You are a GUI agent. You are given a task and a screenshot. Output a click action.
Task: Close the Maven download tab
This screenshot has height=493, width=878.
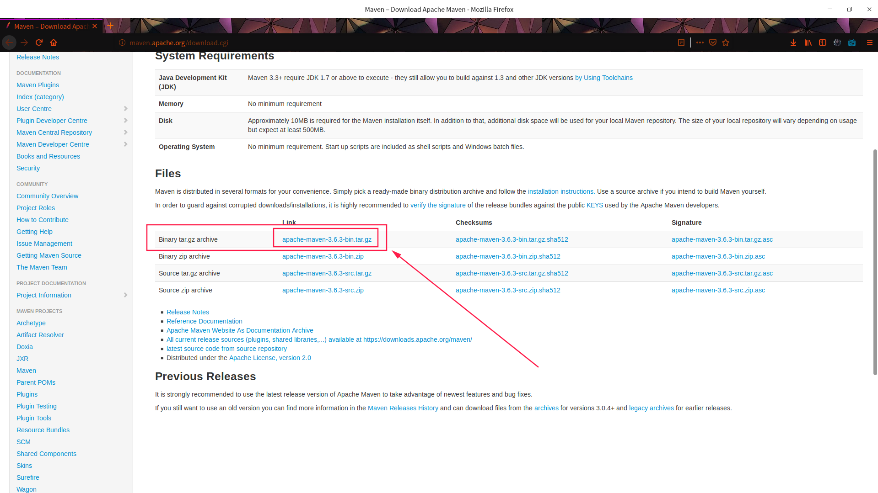(95, 27)
